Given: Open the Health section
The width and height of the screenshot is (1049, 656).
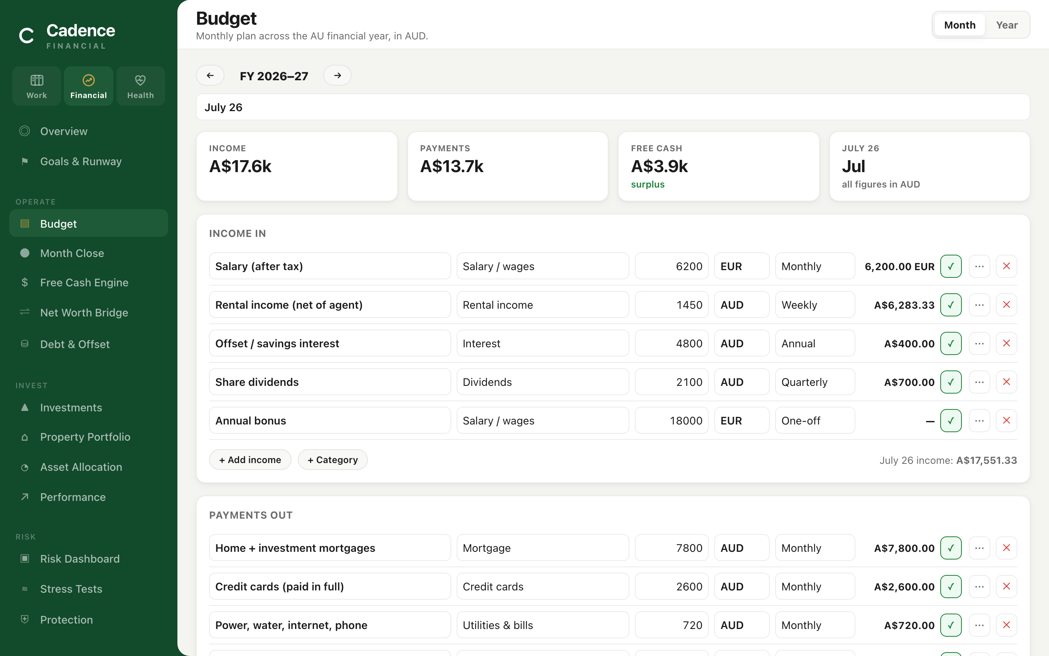Looking at the screenshot, I should [140, 86].
